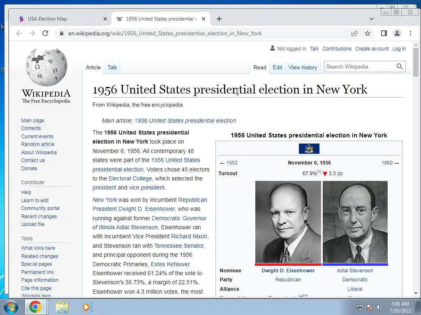Screen dimensions: 421x315
Task: Reload the page with the refresh icon
Action: [x=45, y=33]
